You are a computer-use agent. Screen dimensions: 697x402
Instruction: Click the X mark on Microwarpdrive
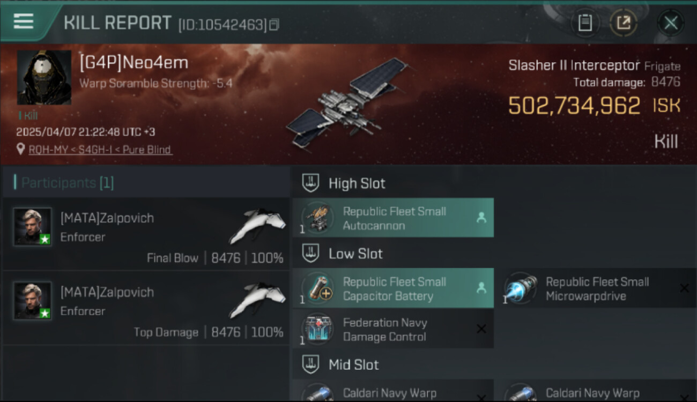click(684, 288)
